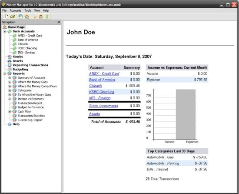Click the 23 Total Transactions text
Image resolution: width=239 pixels, height=194 pixels.
point(162,179)
